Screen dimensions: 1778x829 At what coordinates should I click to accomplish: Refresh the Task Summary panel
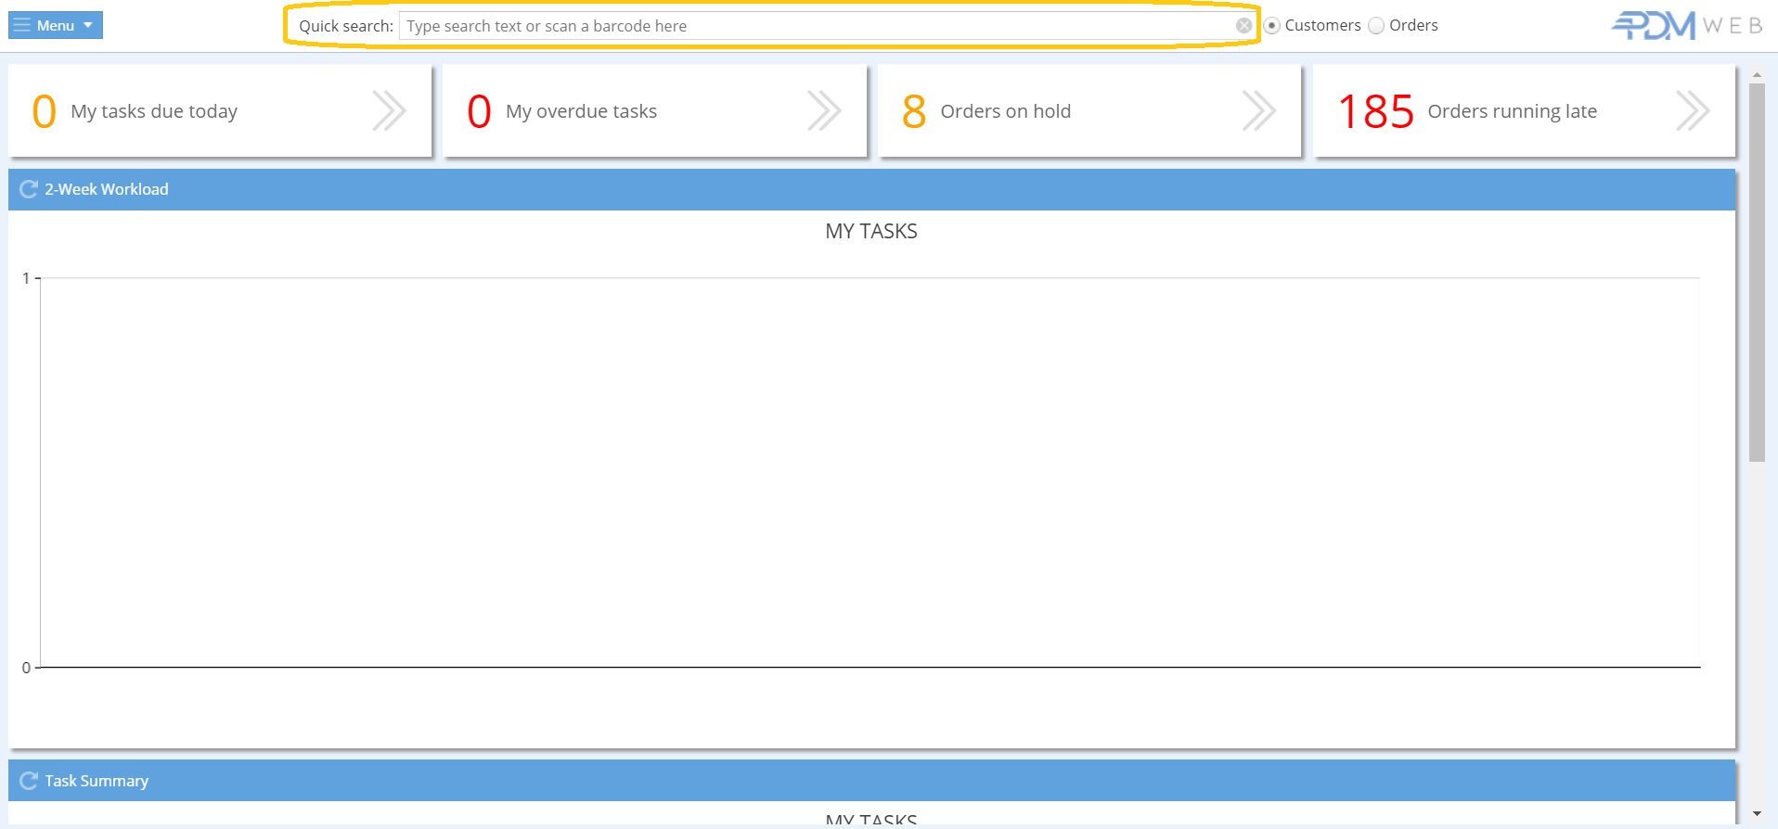(x=29, y=781)
